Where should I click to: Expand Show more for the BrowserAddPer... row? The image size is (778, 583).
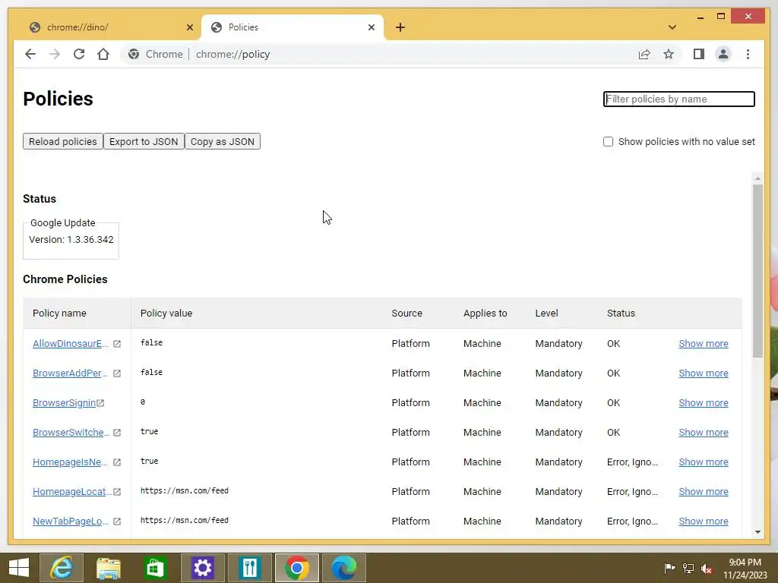point(703,373)
